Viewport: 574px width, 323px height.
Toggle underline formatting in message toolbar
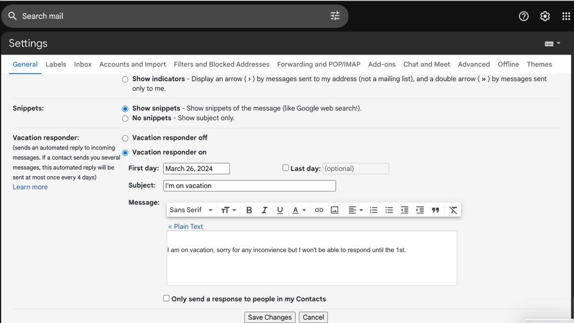(280, 210)
